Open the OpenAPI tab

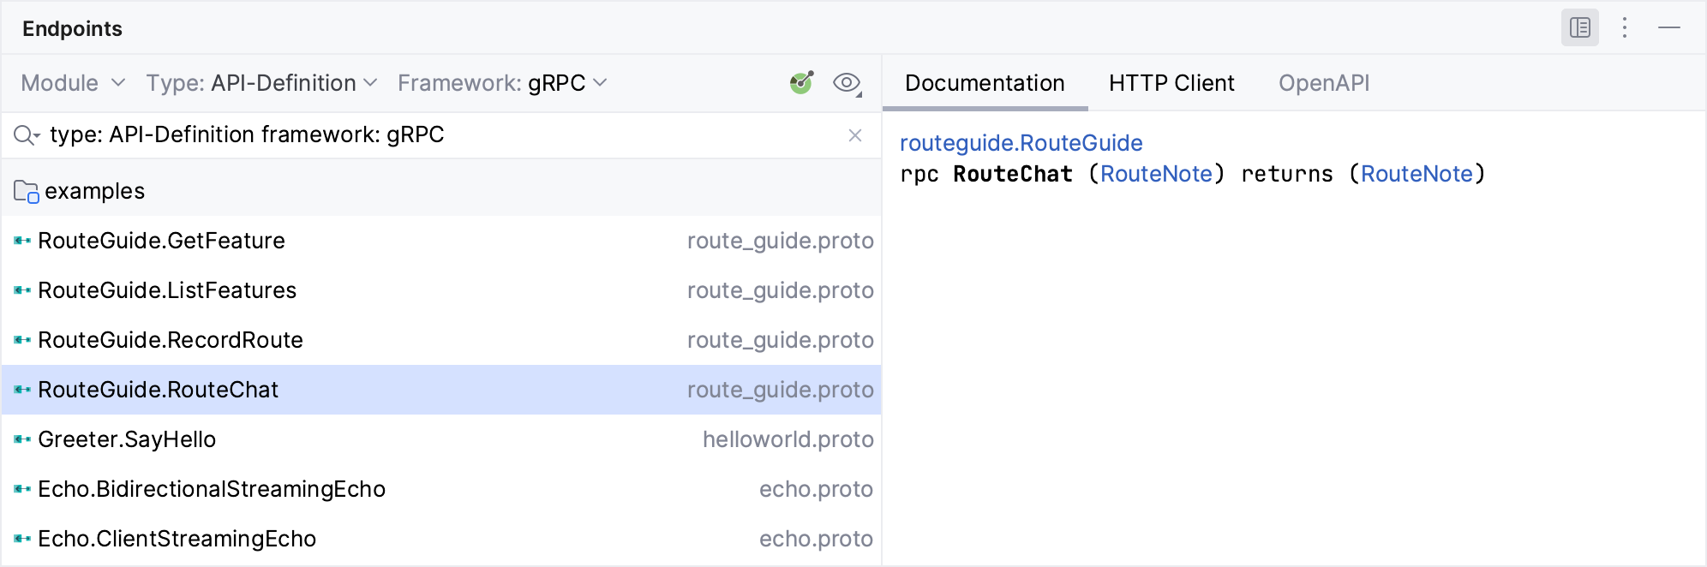(1323, 83)
